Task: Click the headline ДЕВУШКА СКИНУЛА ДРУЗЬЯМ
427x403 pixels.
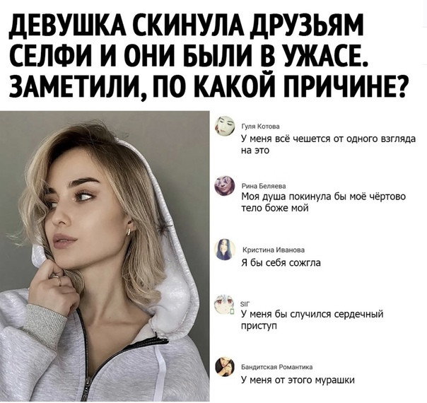Action: coord(186,26)
